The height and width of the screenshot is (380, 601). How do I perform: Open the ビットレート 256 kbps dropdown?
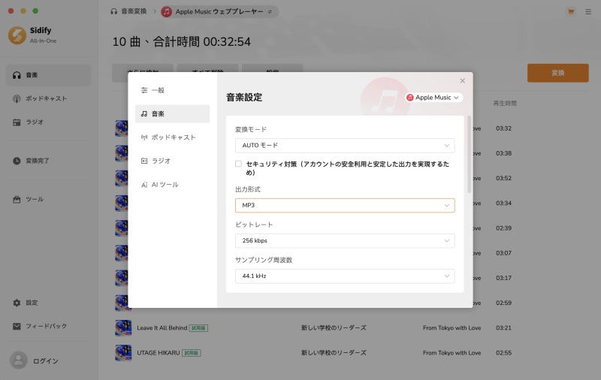345,240
